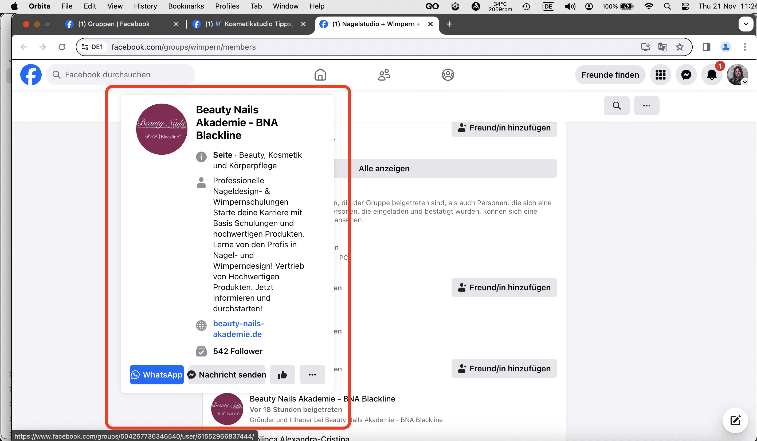
Task: Click the blue WhatsApp button
Action: point(156,374)
